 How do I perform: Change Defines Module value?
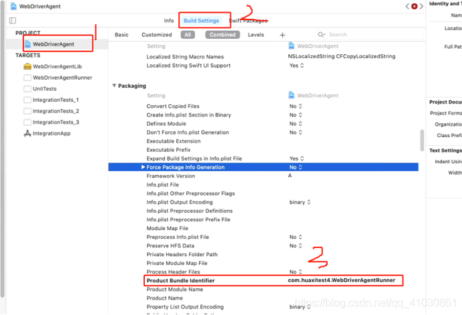[296, 124]
